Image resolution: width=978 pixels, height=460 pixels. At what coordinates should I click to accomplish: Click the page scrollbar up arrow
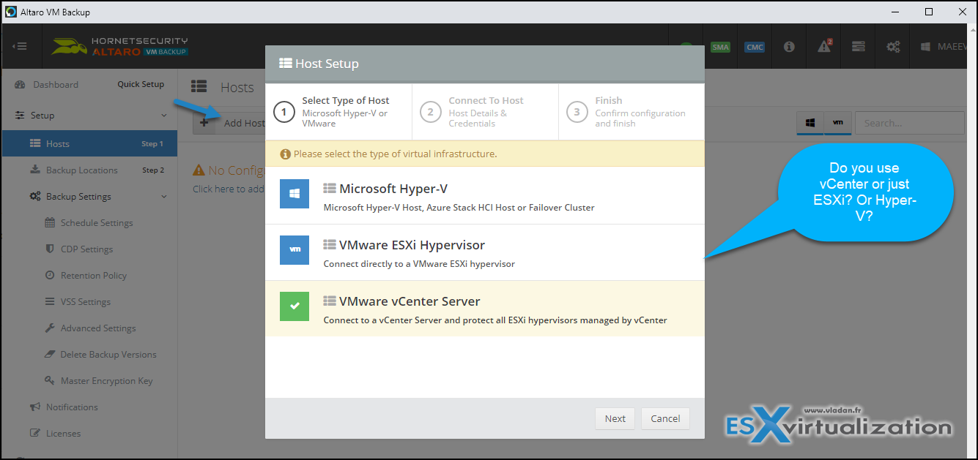coord(971,30)
